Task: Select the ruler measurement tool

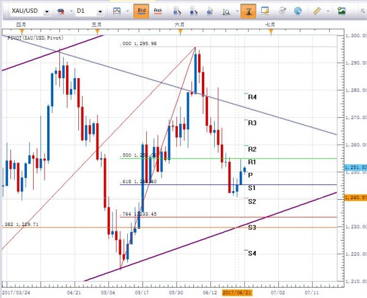Action: tap(317, 11)
